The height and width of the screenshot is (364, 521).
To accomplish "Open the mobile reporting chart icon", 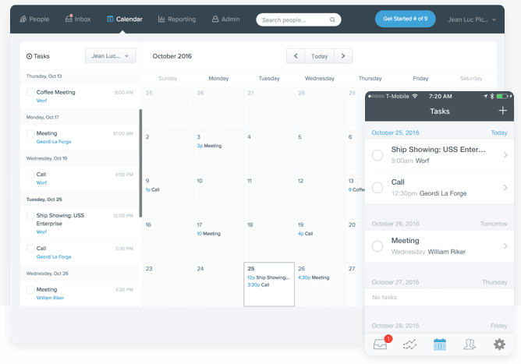I will pos(409,345).
